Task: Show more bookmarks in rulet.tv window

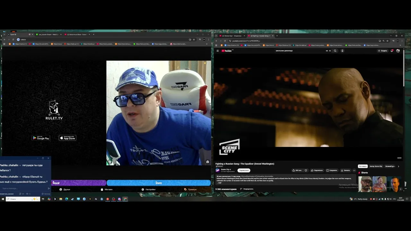Action: click(x=206, y=44)
